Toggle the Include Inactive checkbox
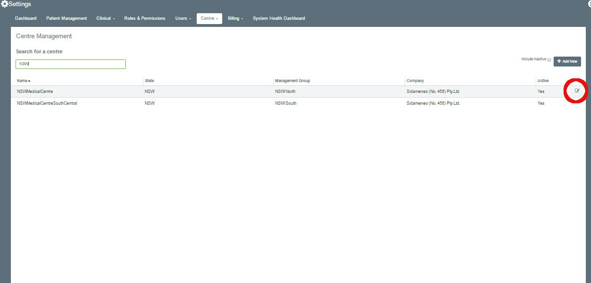Screen dimensions: 591x283 click(x=549, y=60)
